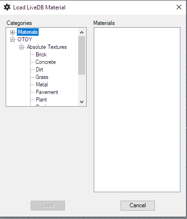Click the Octane logo icon in title bar

pos(7,8)
